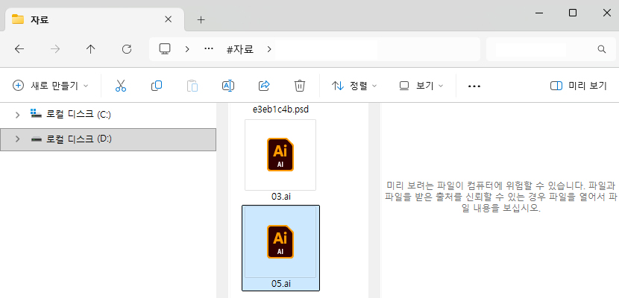Click the Copy icon in toolbar
619x298 pixels.
pyautogui.click(x=157, y=86)
